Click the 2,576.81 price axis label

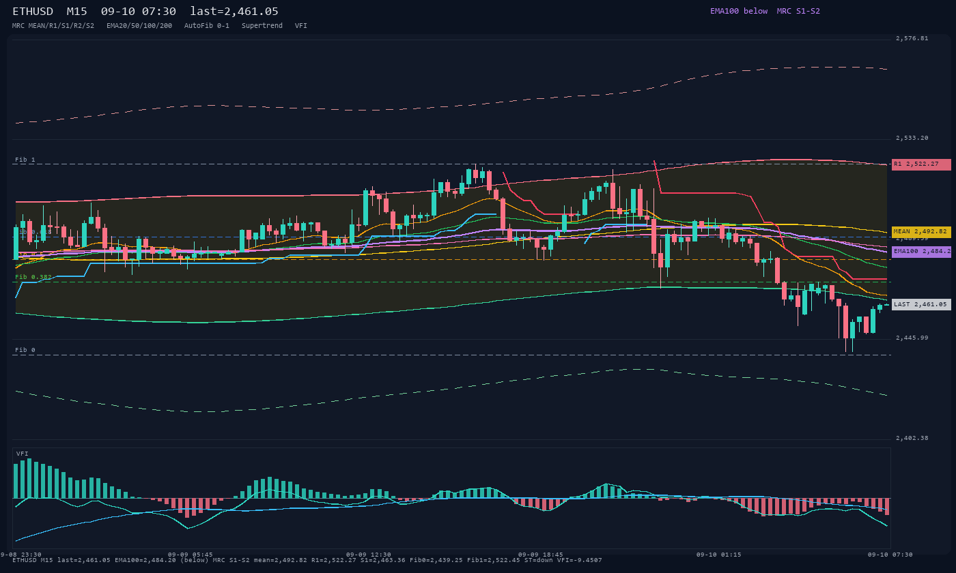coord(912,38)
